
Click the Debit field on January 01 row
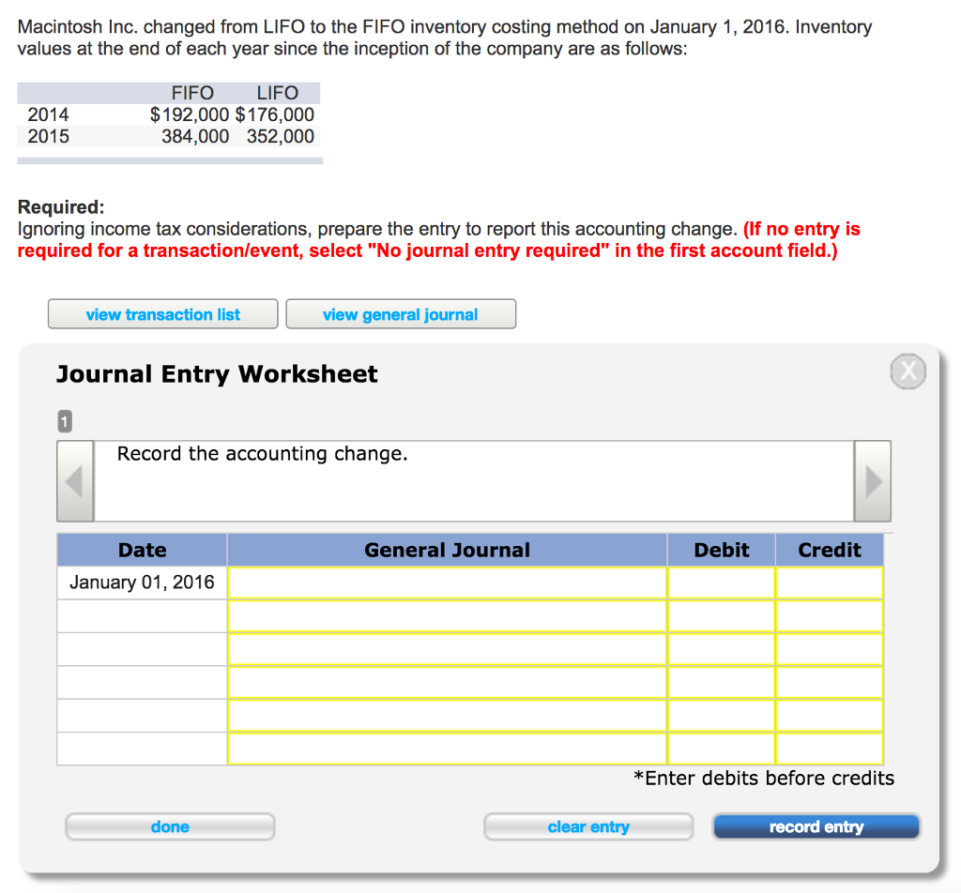[x=722, y=583]
